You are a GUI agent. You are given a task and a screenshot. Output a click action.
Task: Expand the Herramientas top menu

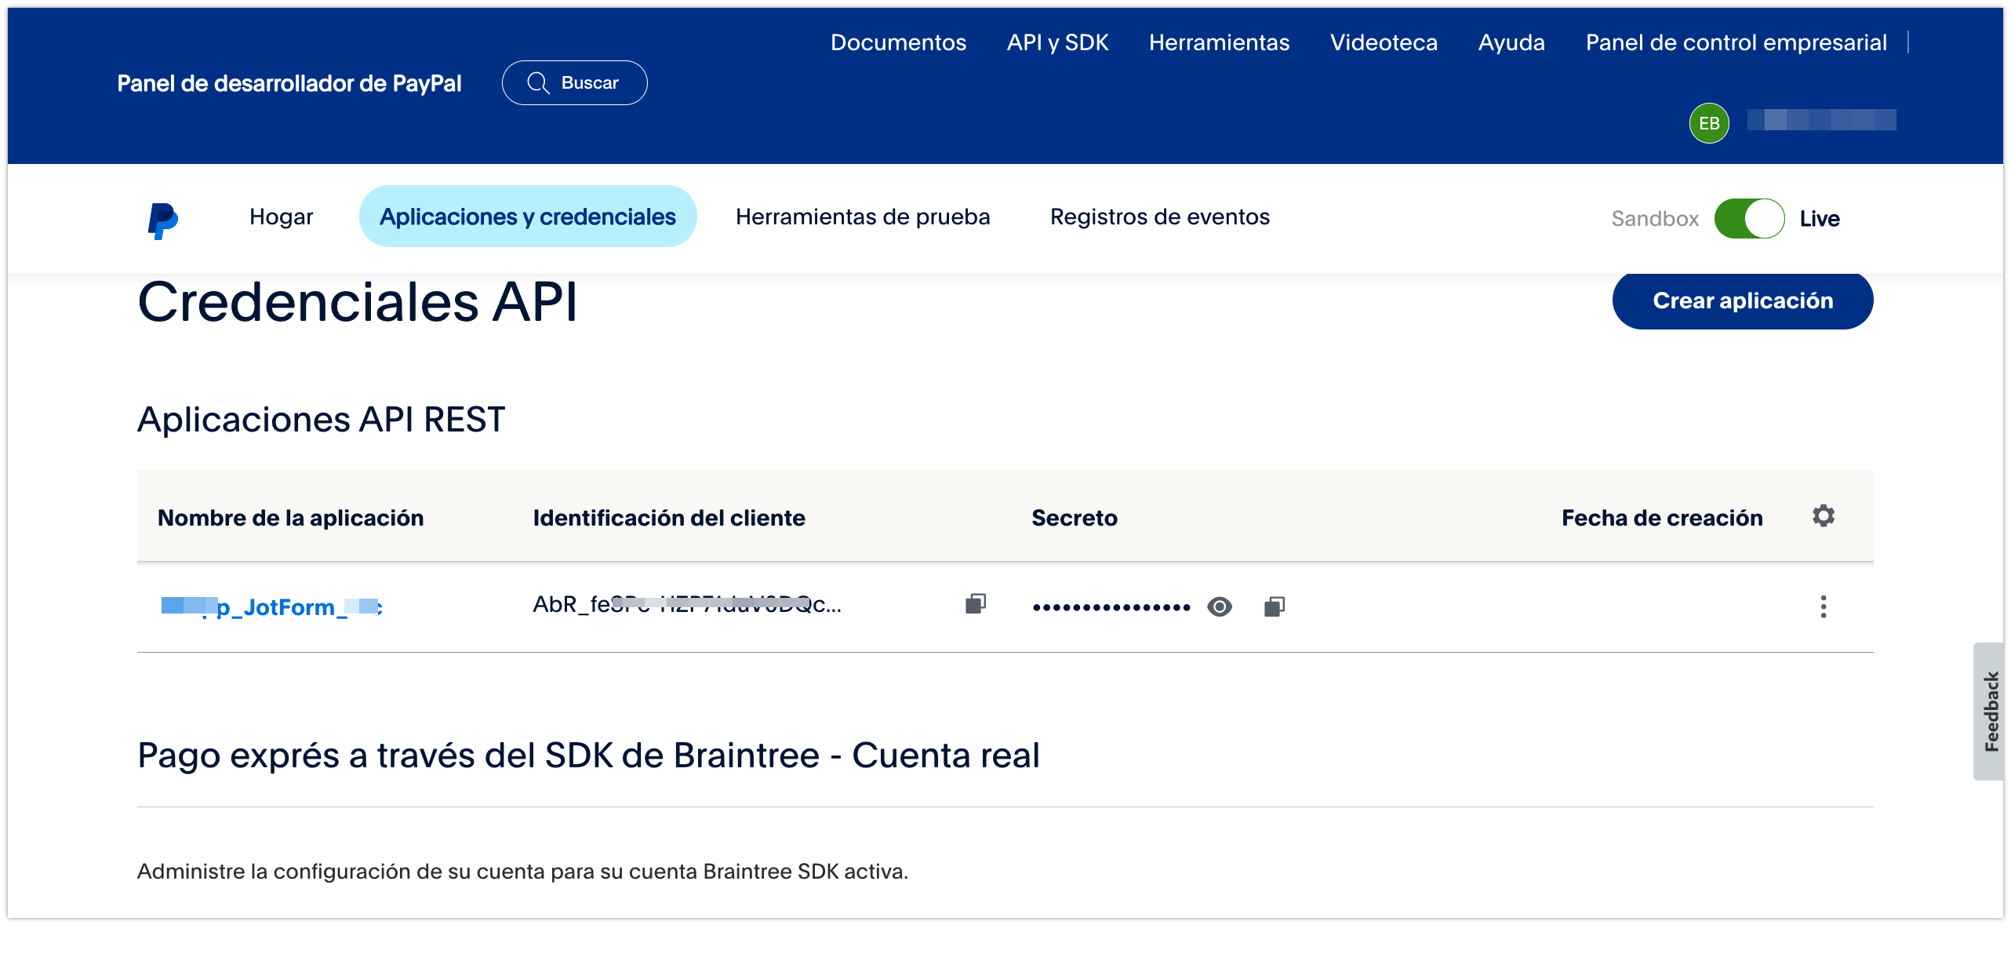[x=1219, y=42]
